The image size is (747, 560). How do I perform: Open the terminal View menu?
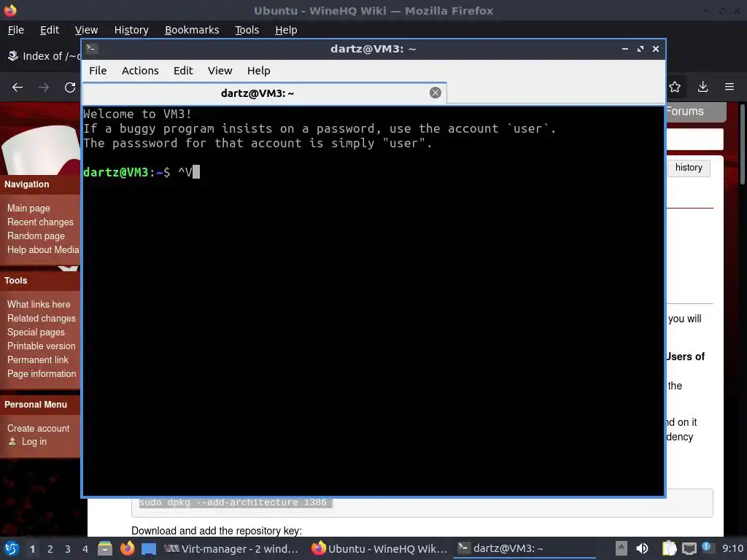220,71
